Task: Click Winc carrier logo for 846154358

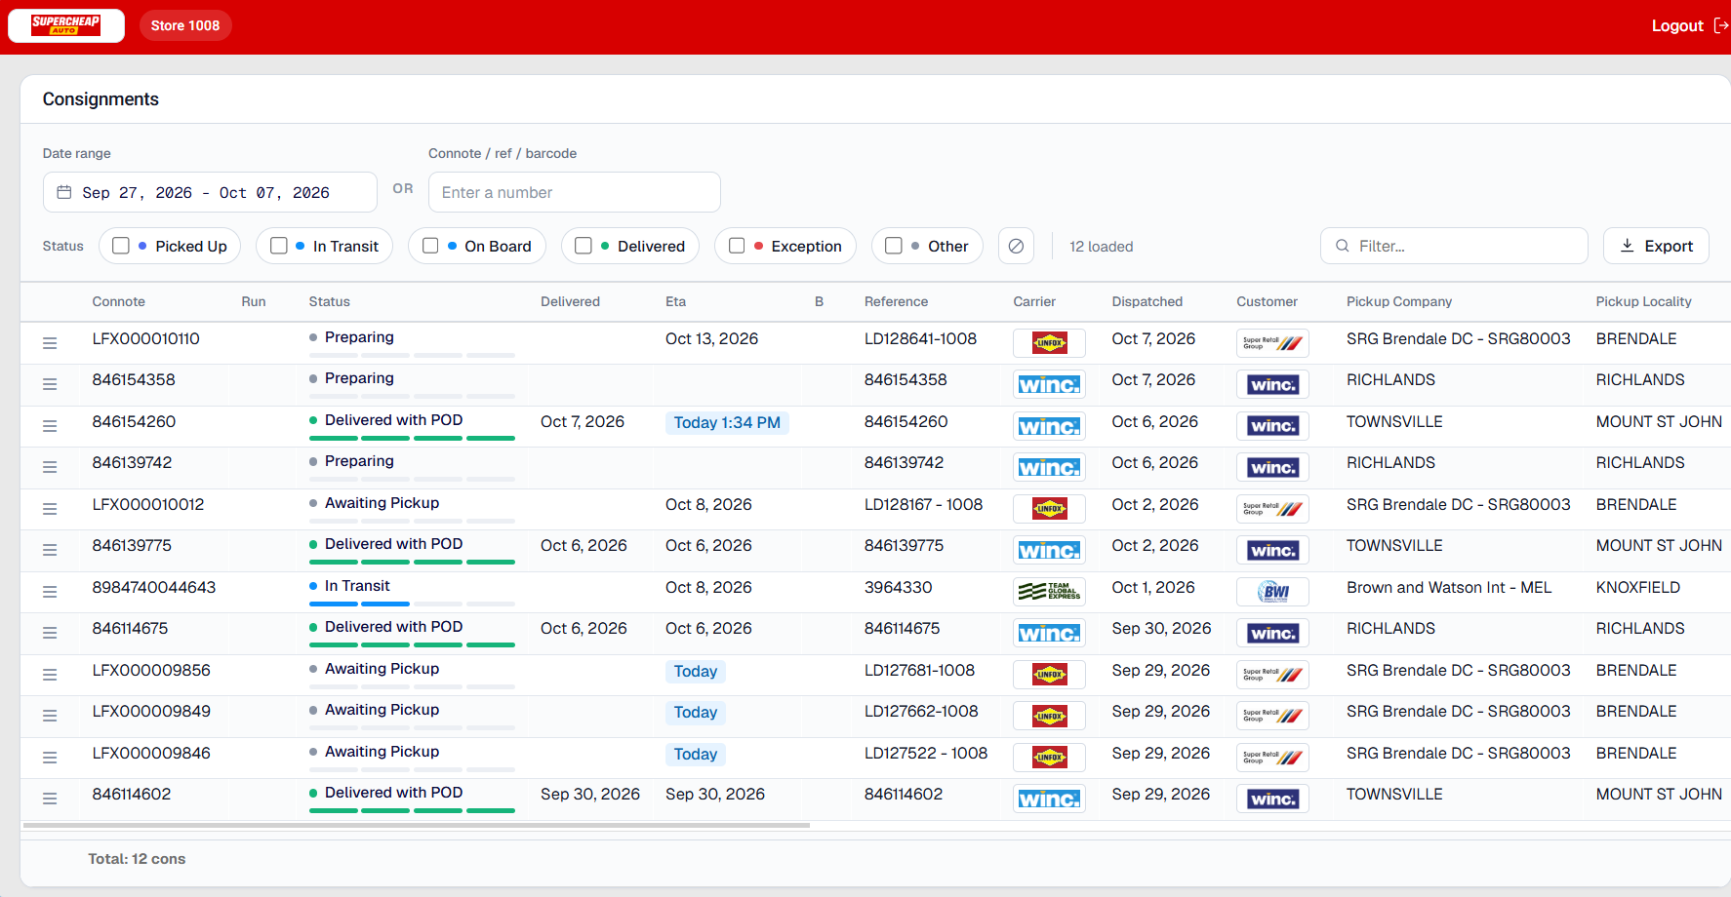Action: coord(1049,384)
